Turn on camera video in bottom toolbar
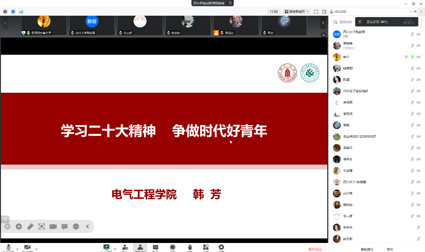 27,248
